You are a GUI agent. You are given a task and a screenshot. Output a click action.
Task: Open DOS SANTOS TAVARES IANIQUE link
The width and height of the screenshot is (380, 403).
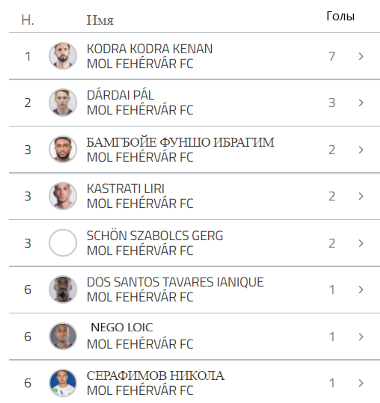coord(175,282)
